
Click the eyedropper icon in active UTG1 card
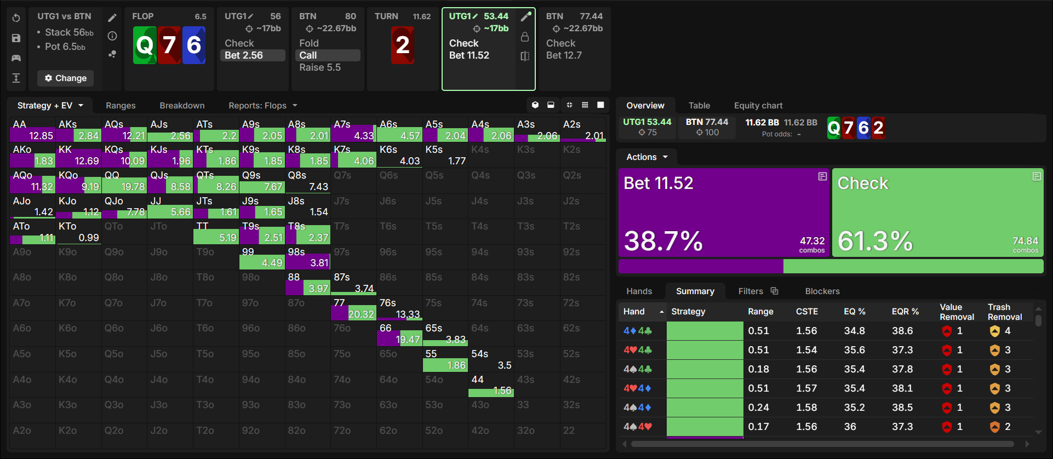(x=525, y=17)
